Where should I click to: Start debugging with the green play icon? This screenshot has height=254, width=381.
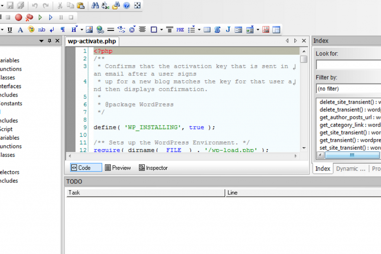tap(40, 17)
